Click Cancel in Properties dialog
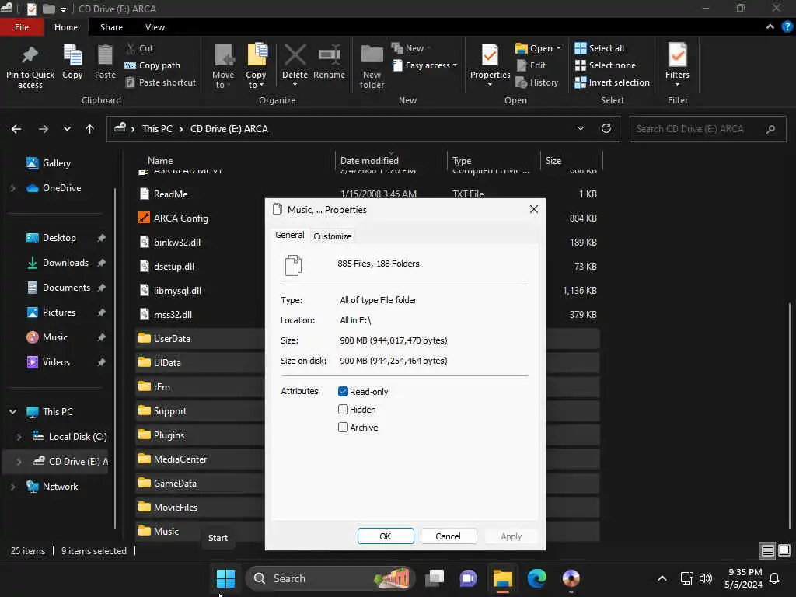Screen dimensions: 796x597 pyautogui.click(x=449, y=536)
